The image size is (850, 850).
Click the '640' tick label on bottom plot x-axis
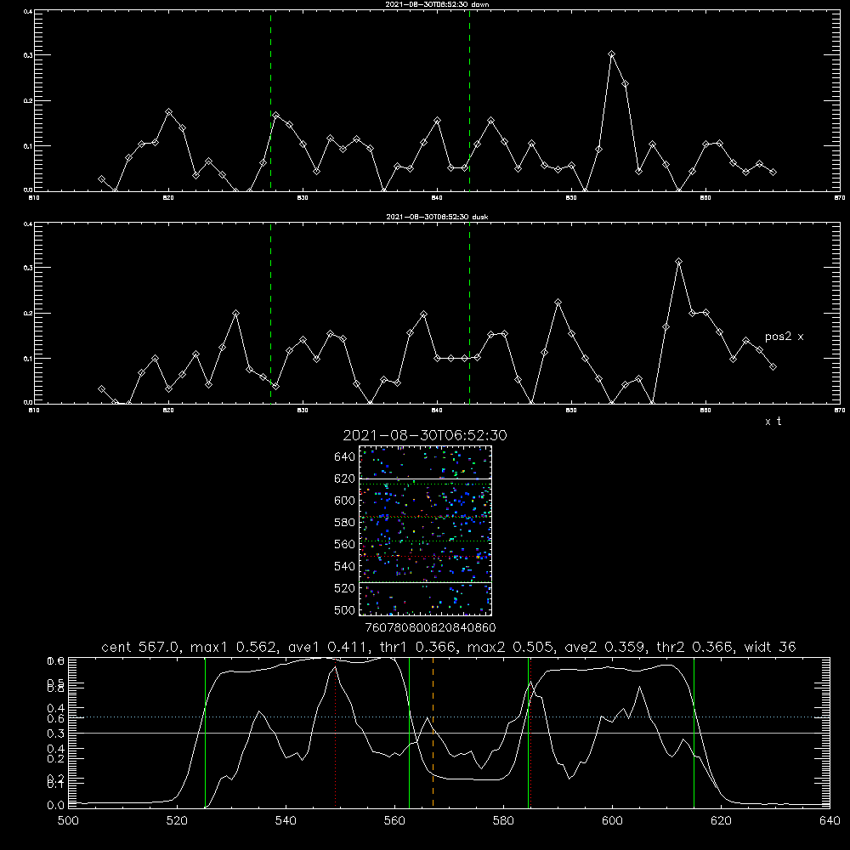pyautogui.click(x=830, y=821)
